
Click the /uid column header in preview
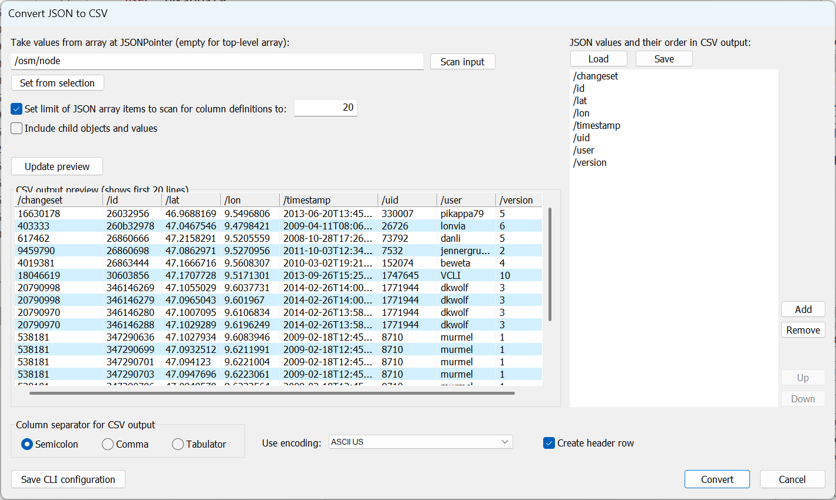408,200
